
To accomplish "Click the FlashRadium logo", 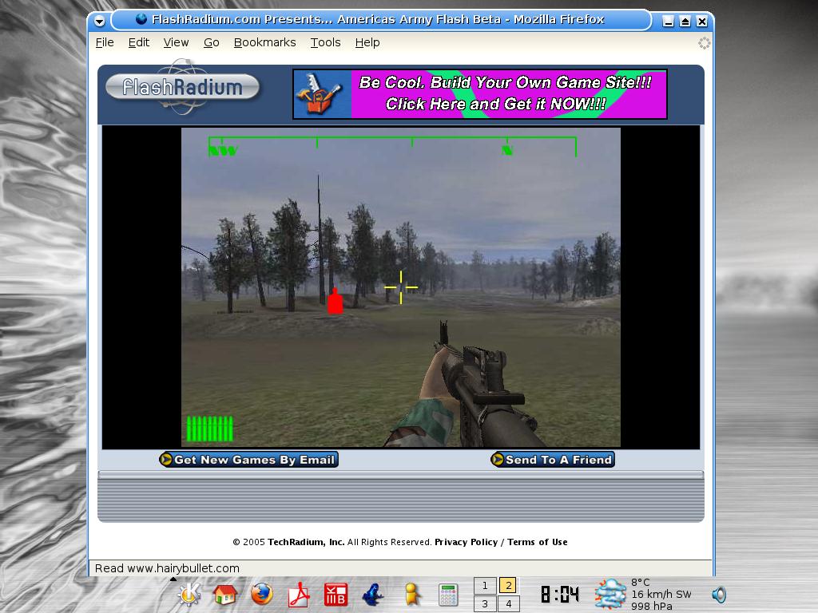I will tap(182, 87).
